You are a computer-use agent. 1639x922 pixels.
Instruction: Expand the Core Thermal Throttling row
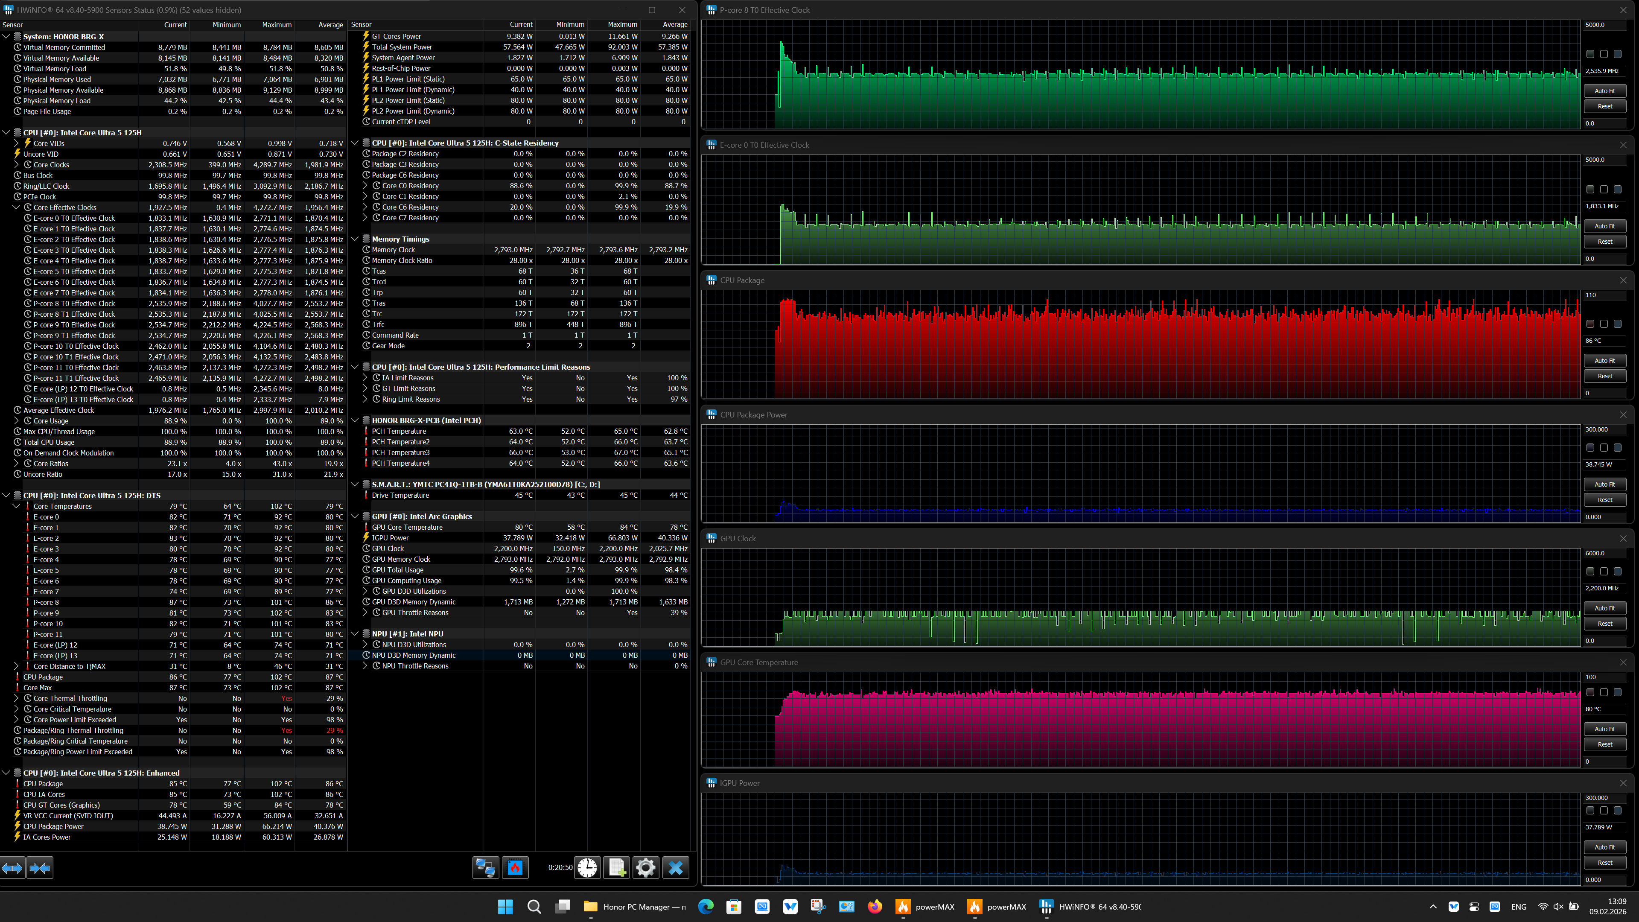coord(17,698)
